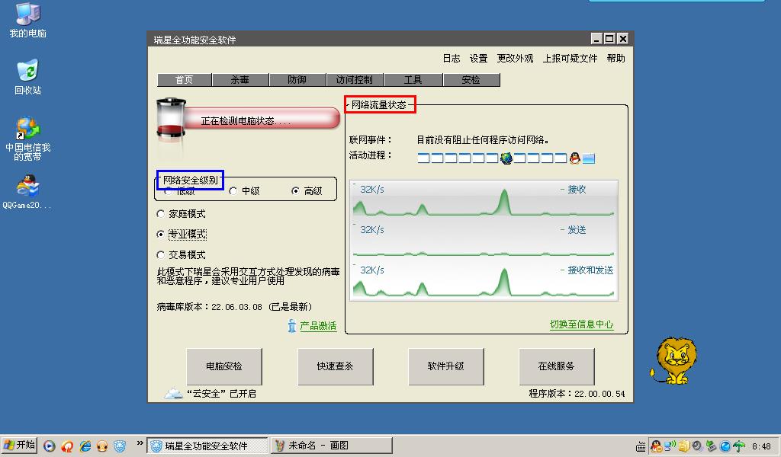781x457 pixels.
Task: Expand quick launch overflow chevron
Action: coord(140,443)
